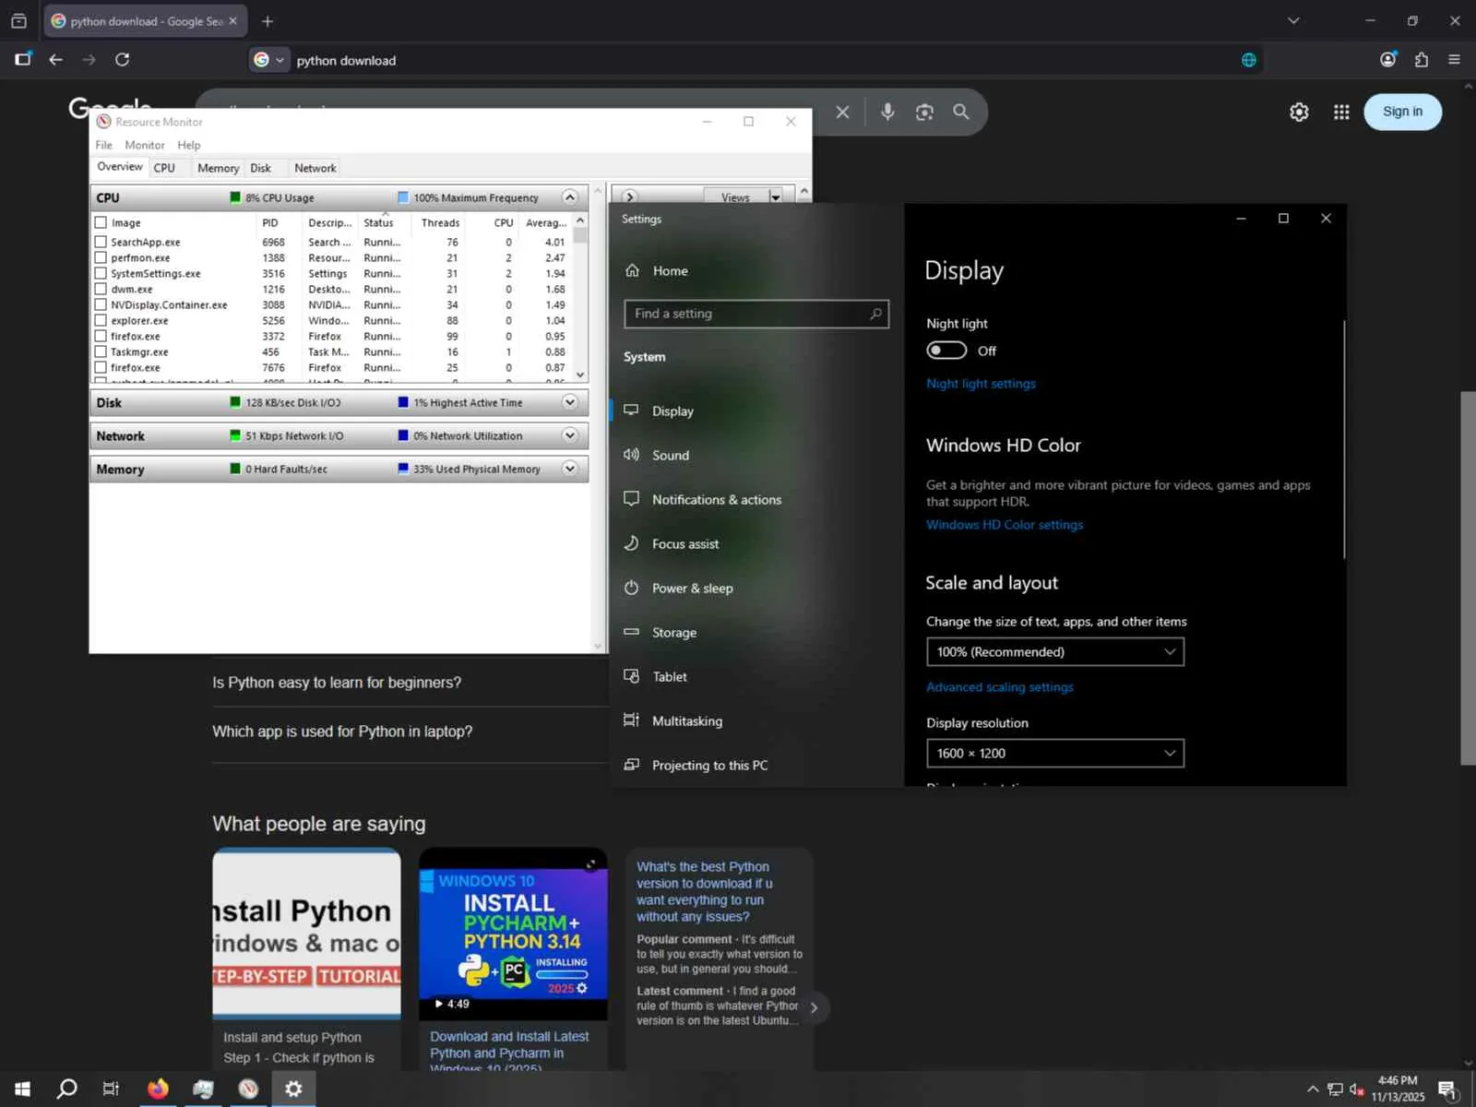Click the network icon in system tray

[1335, 1089]
